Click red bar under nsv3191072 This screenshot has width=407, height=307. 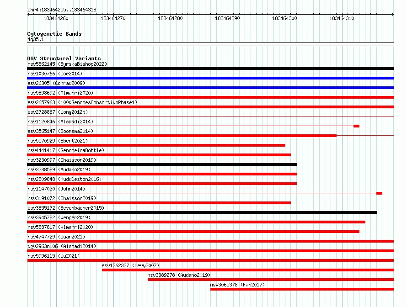click(159, 203)
